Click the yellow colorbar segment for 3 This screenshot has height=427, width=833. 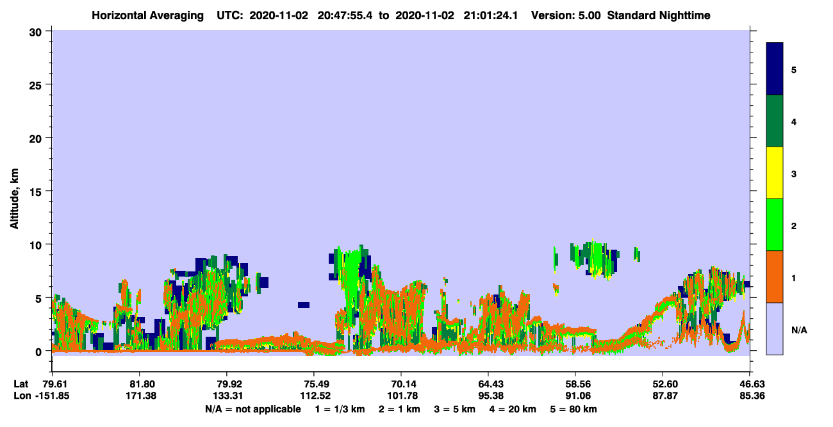(775, 173)
